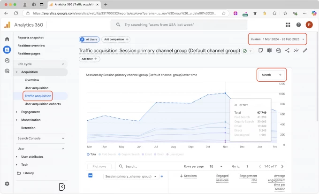
Task: Click the Add filter button
Action: coord(89,59)
